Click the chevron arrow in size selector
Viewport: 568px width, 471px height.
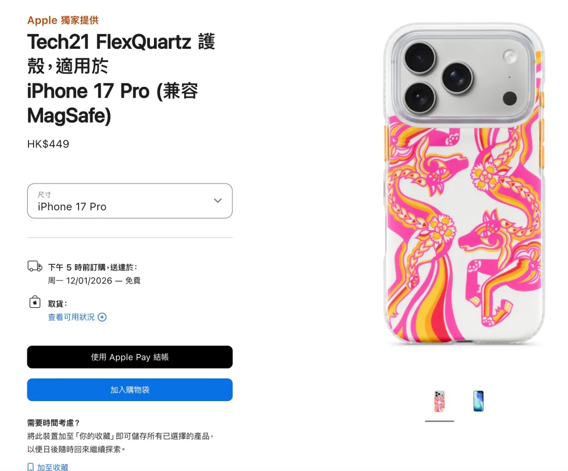pos(218,201)
